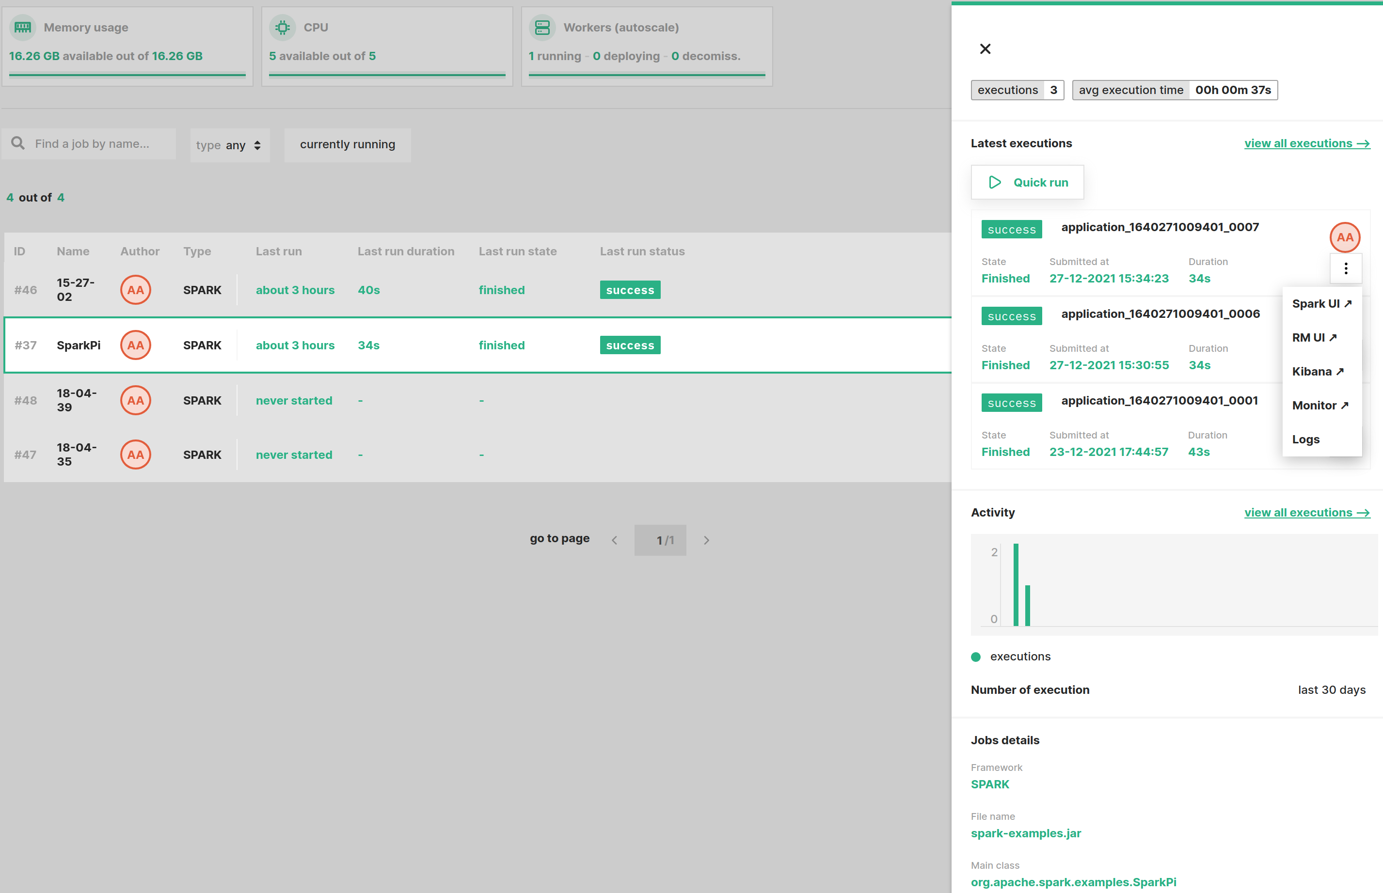Close the job details side panel
The width and height of the screenshot is (1383, 893).
[x=985, y=49]
